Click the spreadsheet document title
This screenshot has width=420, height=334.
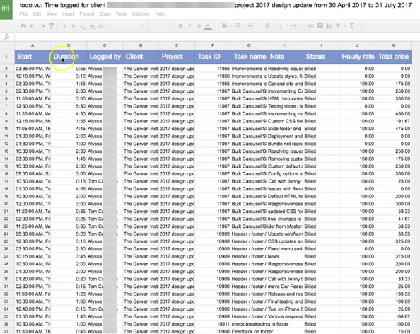[x=216, y=5]
